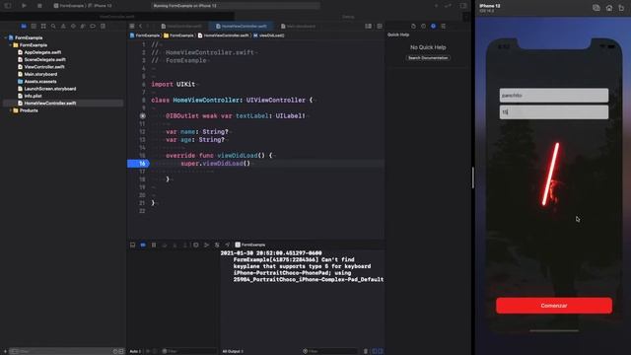Screen dimensions: 631x355
Task: Open the test navigator
Action: click(x=73, y=27)
